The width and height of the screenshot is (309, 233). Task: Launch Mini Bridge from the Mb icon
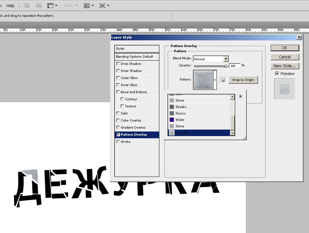coord(39,6)
